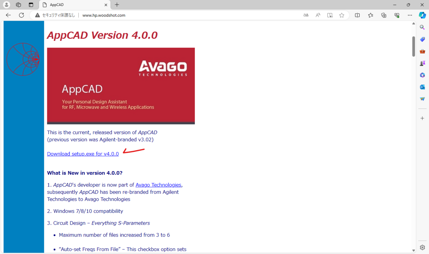The width and height of the screenshot is (429, 254).
Task: Open sidebar Tools briefcase icon
Action: click(x=422, y=51)
